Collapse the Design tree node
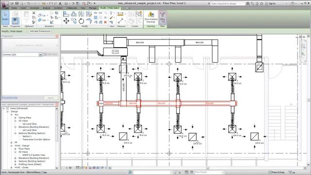This screenshot has width=311, height=175. [8, 111]
